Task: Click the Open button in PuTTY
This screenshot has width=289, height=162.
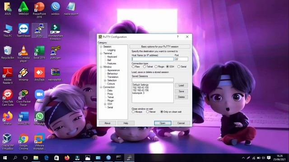Action: 163,123
